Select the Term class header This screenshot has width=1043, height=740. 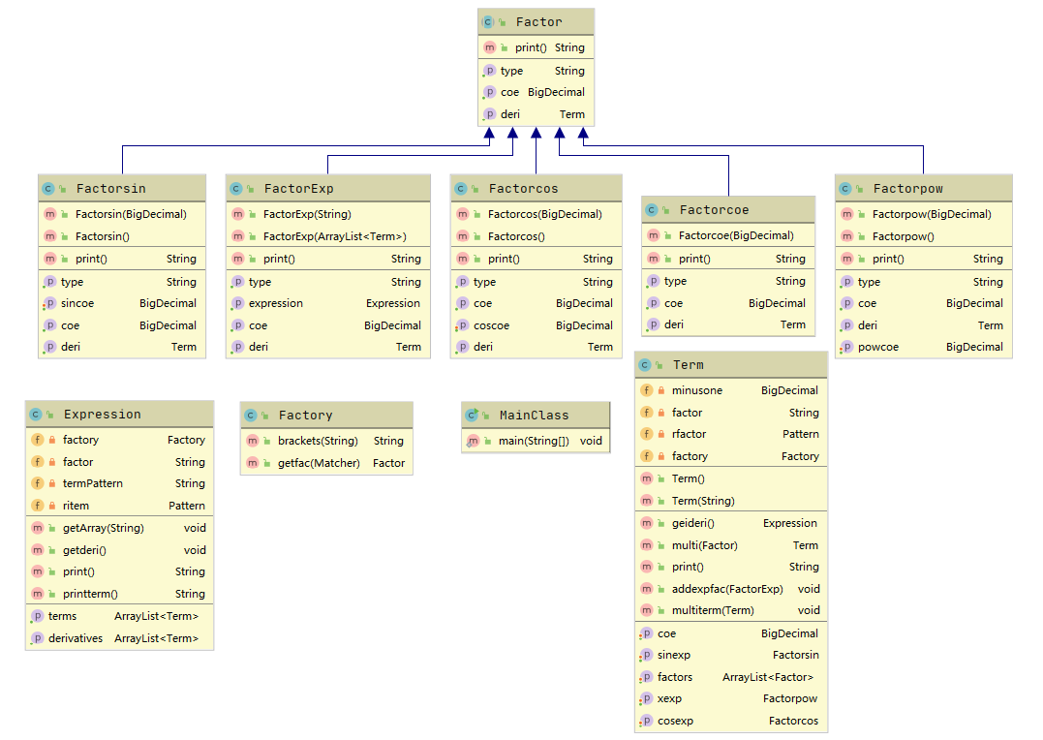click(x=731, y=365)
